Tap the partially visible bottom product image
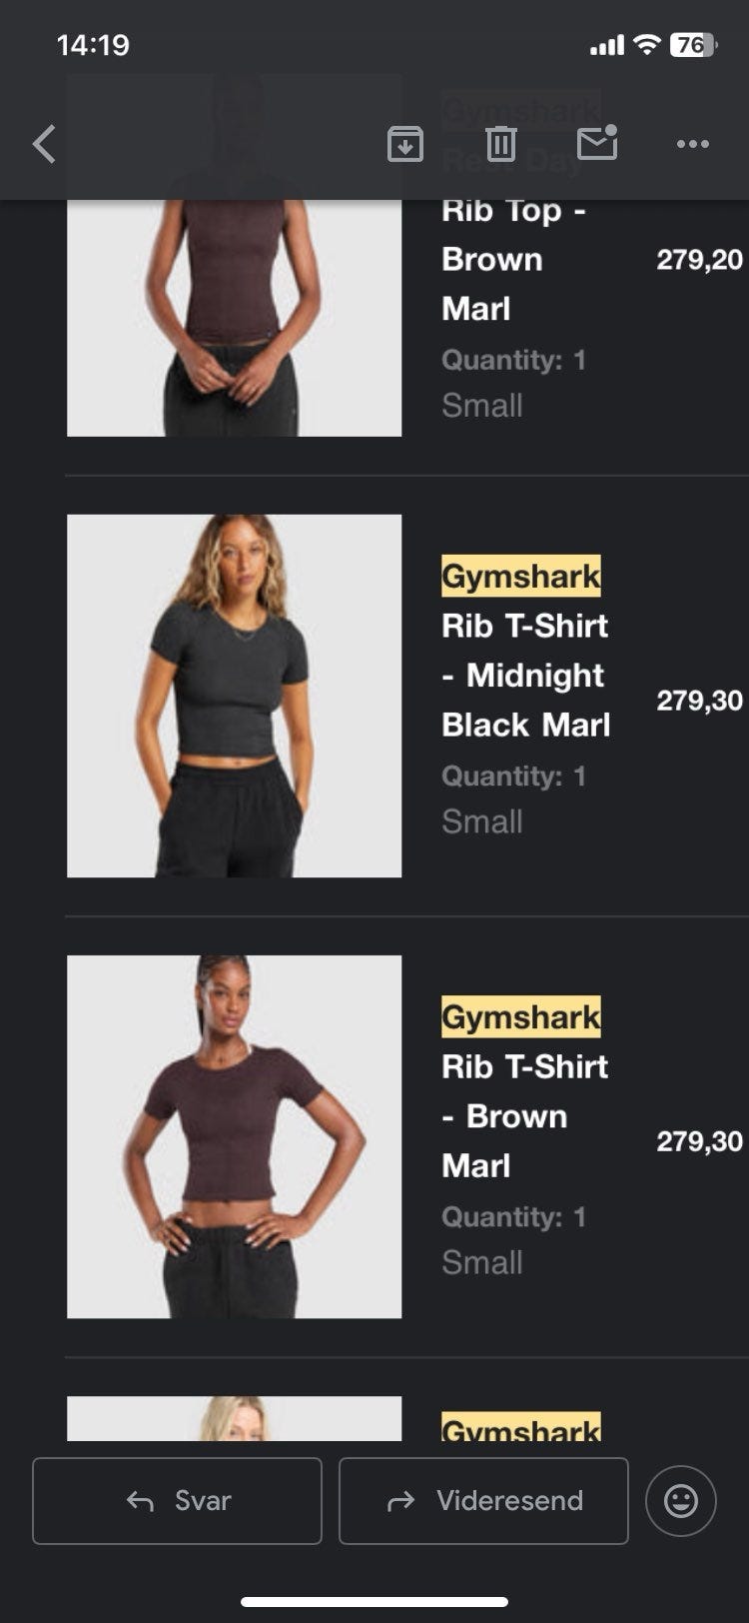This screenshot has height=1623, width=749. (234, 1418)
